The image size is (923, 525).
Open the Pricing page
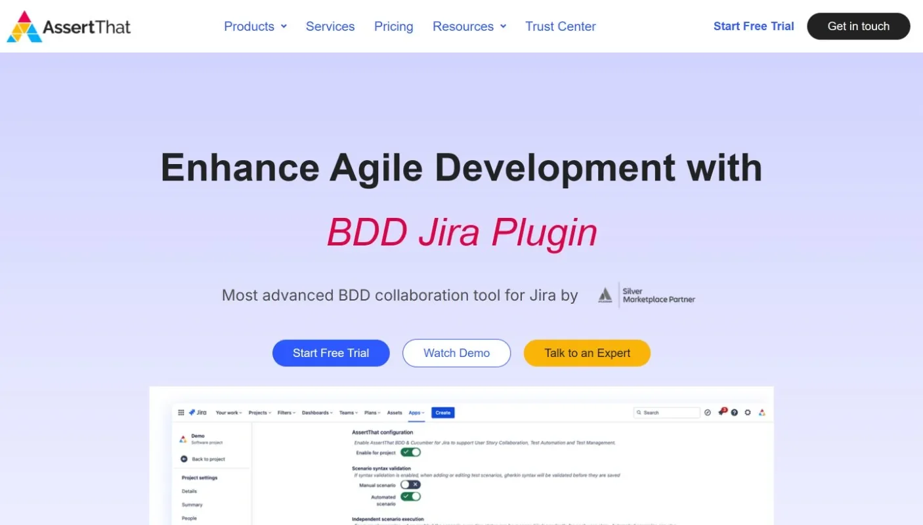point(394,26)
